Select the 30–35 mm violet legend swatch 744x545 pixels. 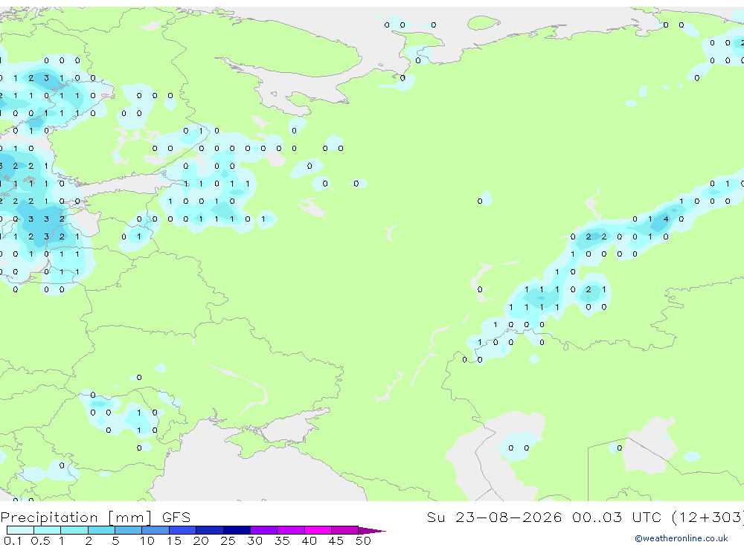(264, 530)
